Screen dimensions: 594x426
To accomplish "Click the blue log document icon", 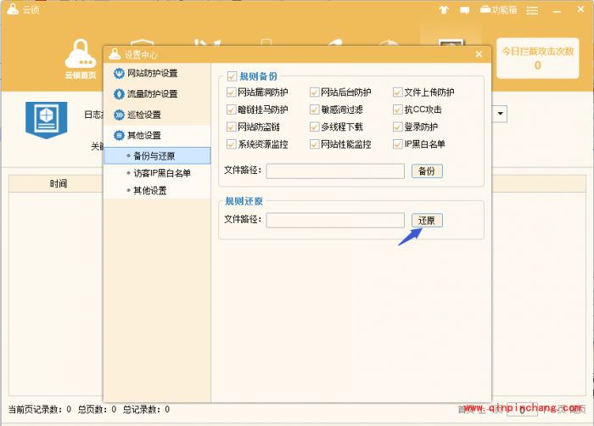I will (x=46, y=120).
